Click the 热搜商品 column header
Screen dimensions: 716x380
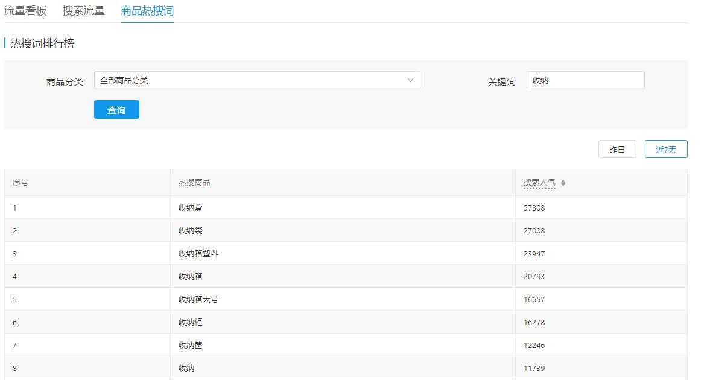[194, 182]
